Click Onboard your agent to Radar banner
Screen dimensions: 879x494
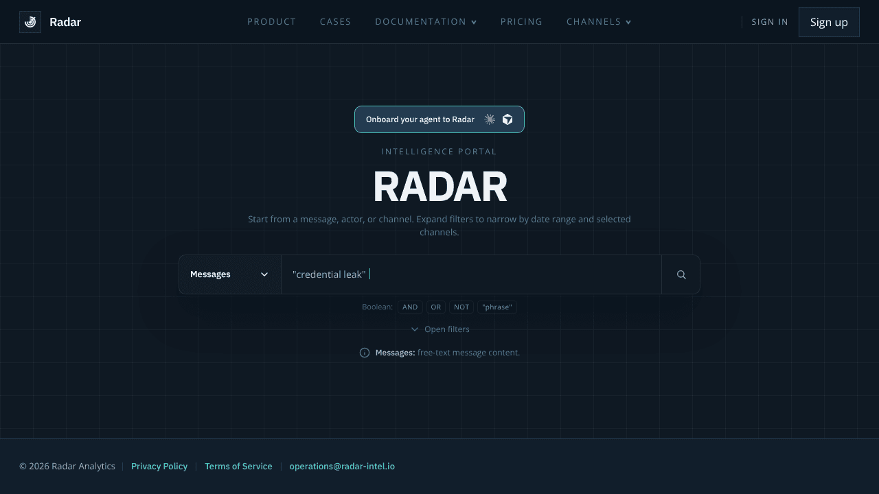pyautogui.click(x=439, y=119)
